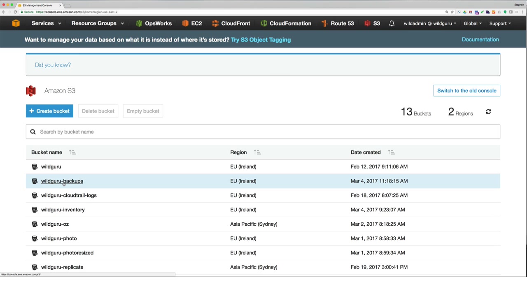
Task: Open the notifications bell
Action: click(x=392, y=23)
